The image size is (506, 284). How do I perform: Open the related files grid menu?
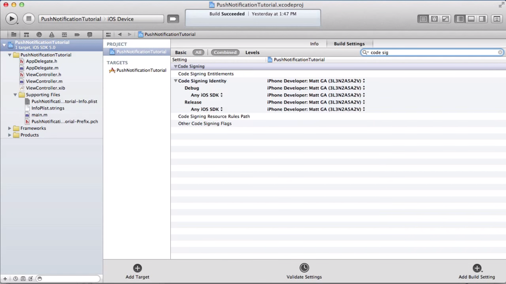109,34
